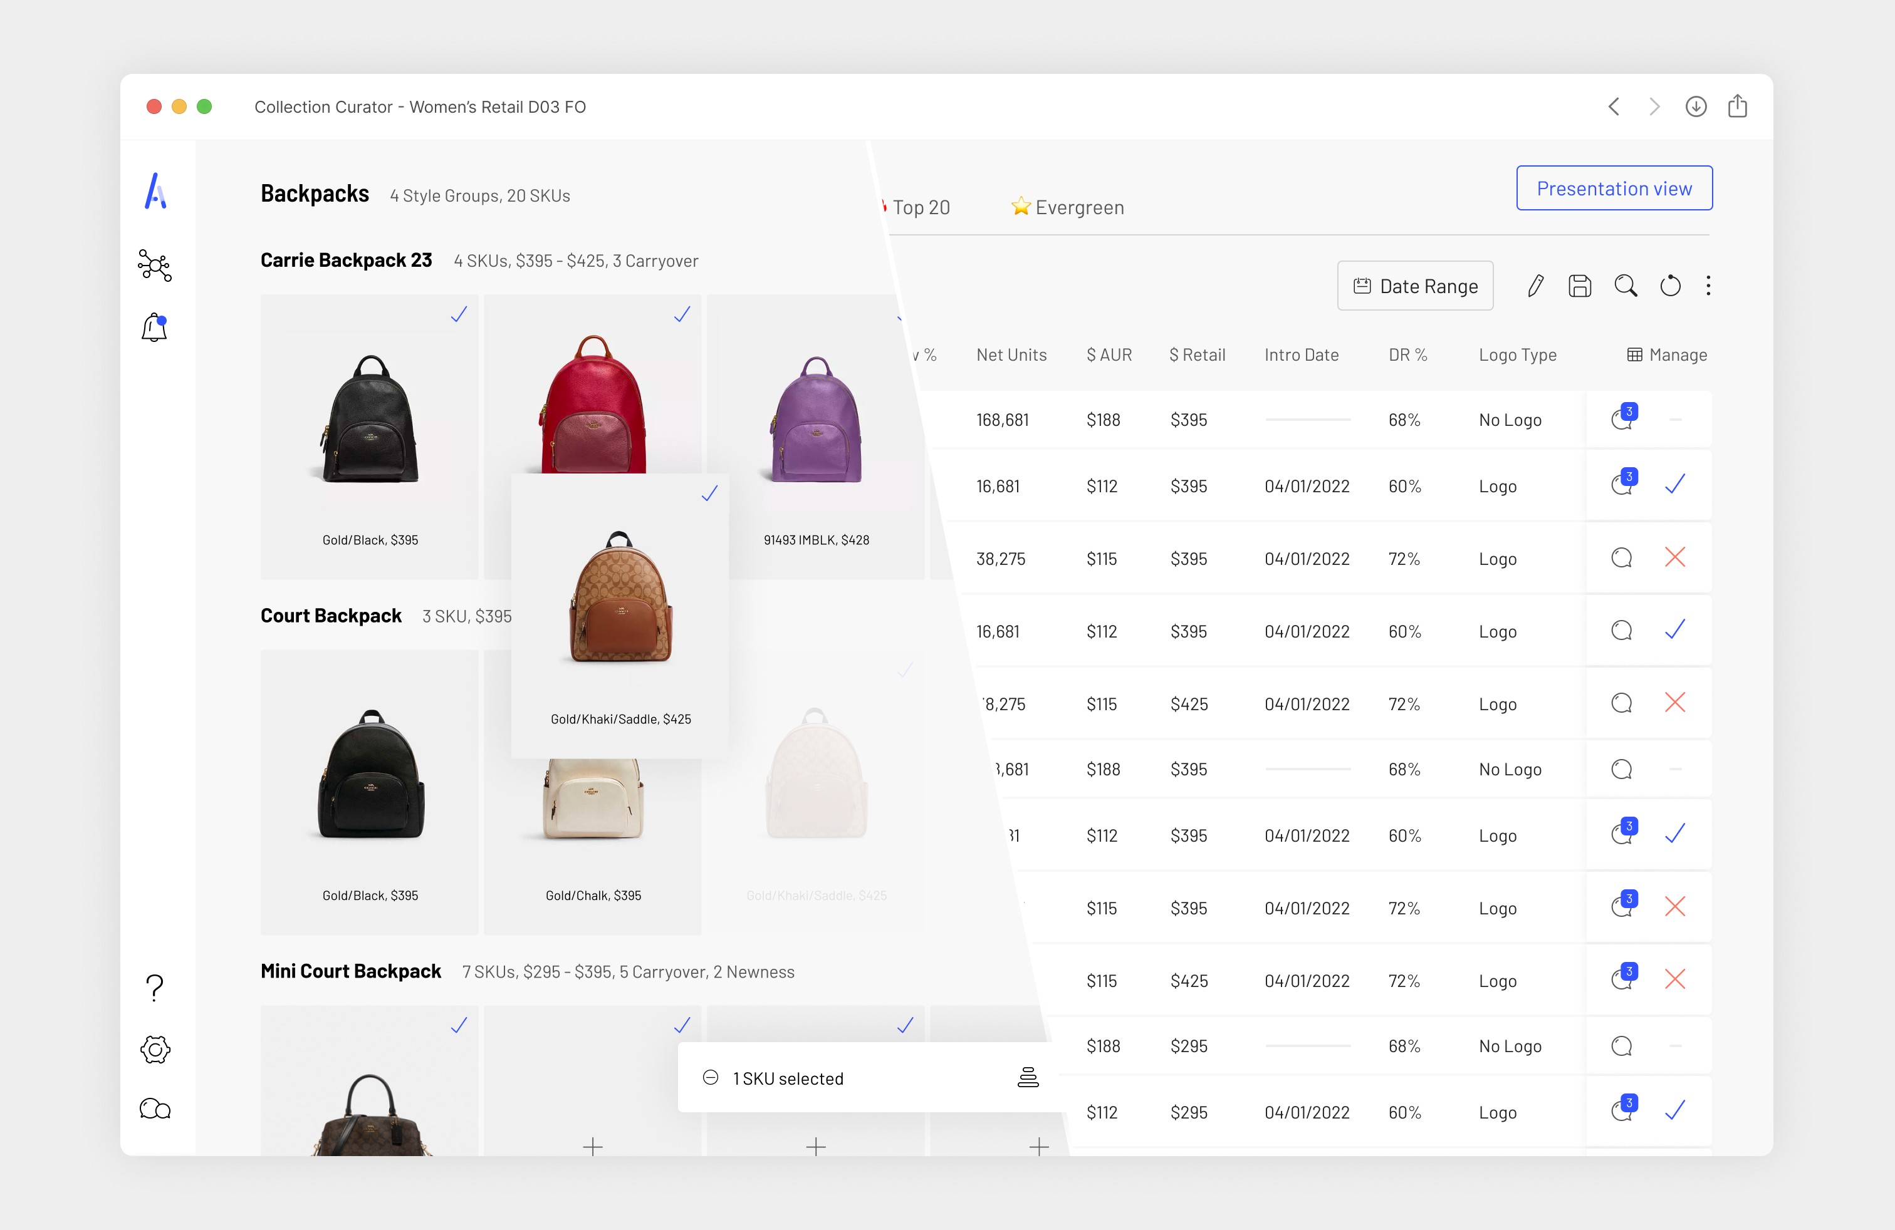Open comments on the $112 $295 row
1895x1230 pixels.
point(1622,1109)
